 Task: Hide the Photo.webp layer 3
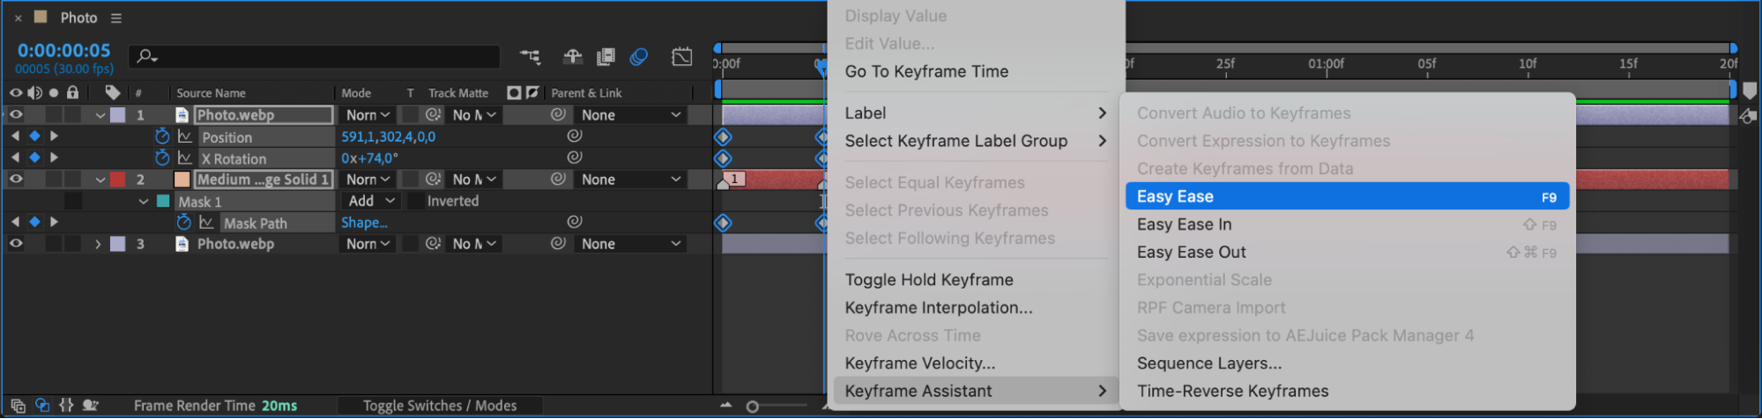pos(16,244)
